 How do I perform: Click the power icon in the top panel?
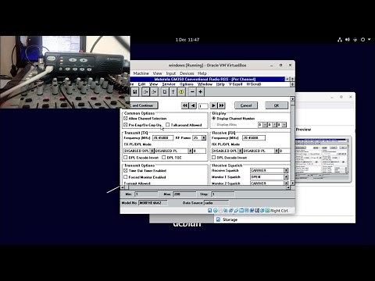(362, 40)
